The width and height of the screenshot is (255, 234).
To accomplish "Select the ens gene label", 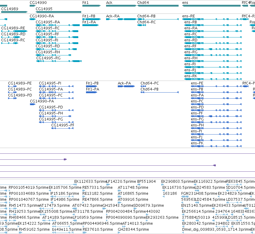I will (x=185, y=3).
